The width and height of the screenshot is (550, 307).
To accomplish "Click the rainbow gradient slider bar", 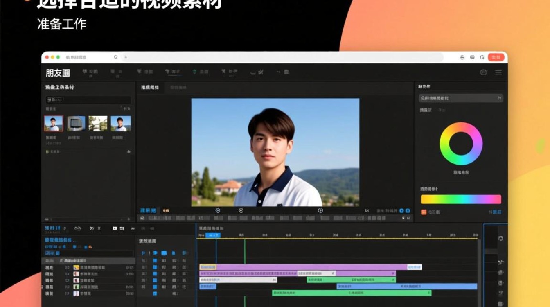I will 461,199.
